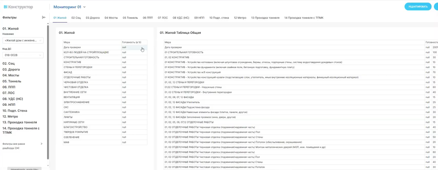Select the СТРОИТЕЛЬНАЯ ГОТОВНОСТЬ row in small table
438x170 pixels.
pos(105,58)
